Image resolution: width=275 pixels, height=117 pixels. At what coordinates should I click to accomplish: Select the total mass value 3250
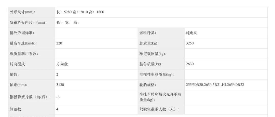(190, 43)
